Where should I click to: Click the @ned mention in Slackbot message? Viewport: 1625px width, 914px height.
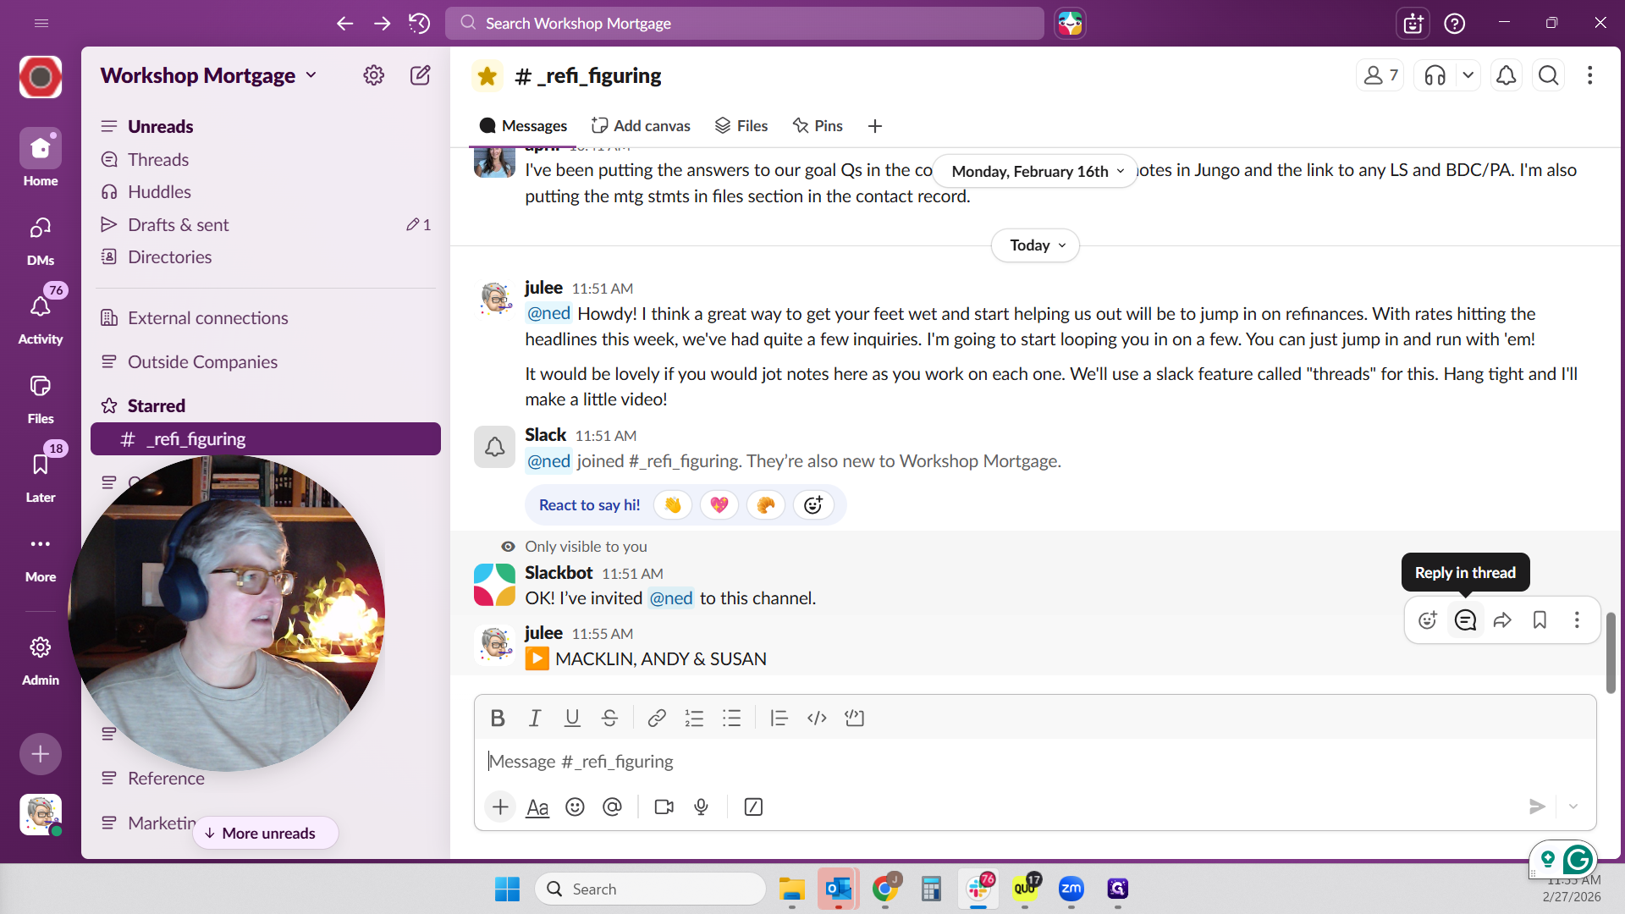click(671, 598)
